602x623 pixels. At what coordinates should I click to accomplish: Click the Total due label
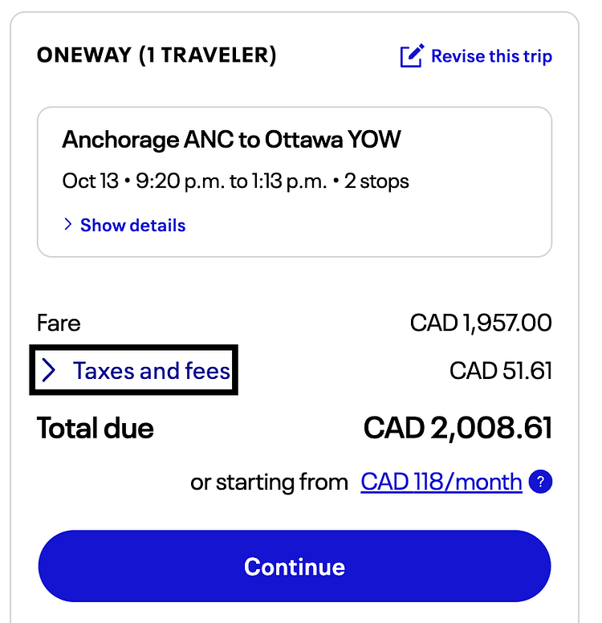[x=96, y=428]
